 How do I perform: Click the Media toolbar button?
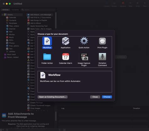click(114, 4)
